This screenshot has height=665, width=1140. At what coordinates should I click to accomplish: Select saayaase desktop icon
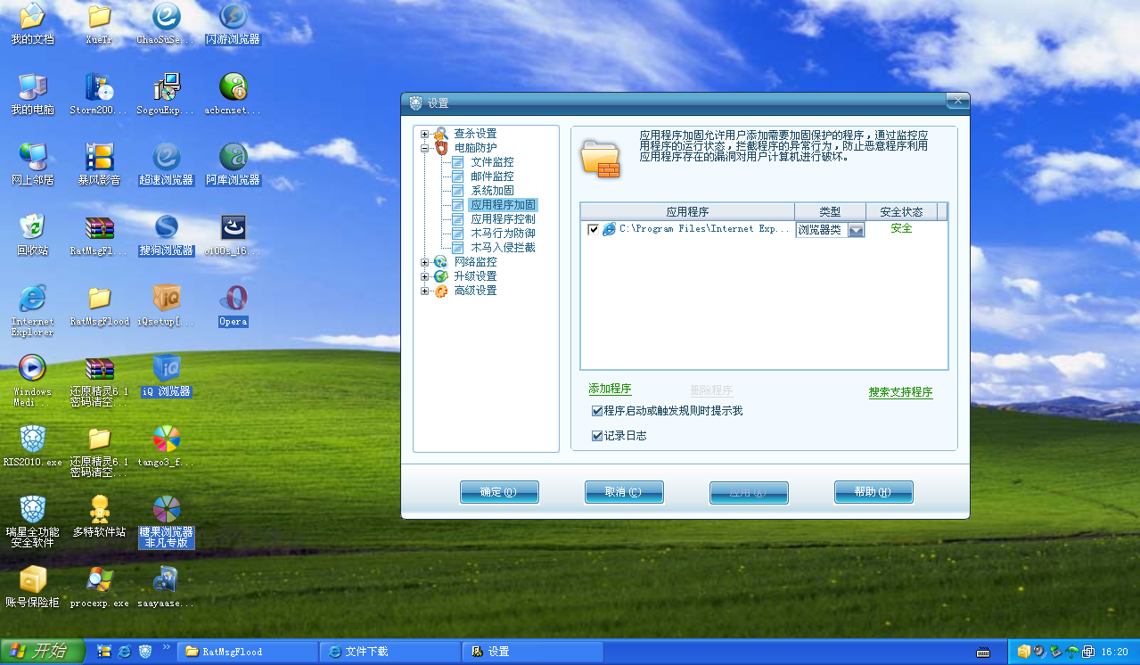pyautogui.click(x=166, y=587)
